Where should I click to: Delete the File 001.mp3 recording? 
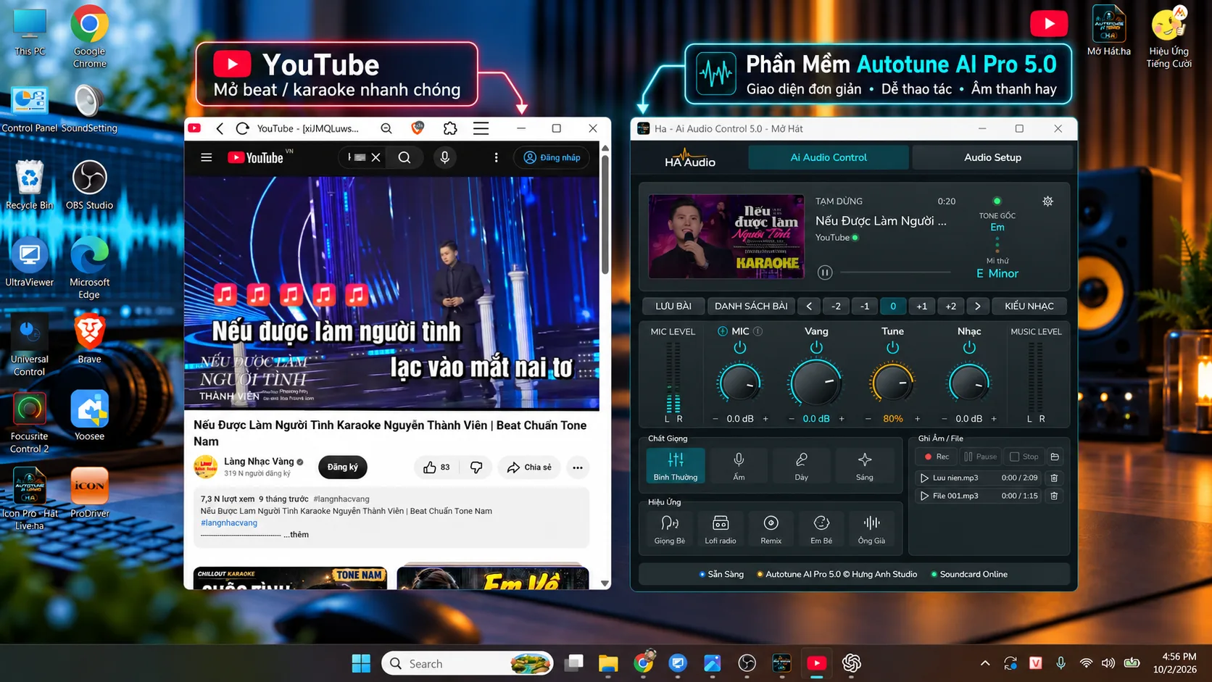(1054, 496)
